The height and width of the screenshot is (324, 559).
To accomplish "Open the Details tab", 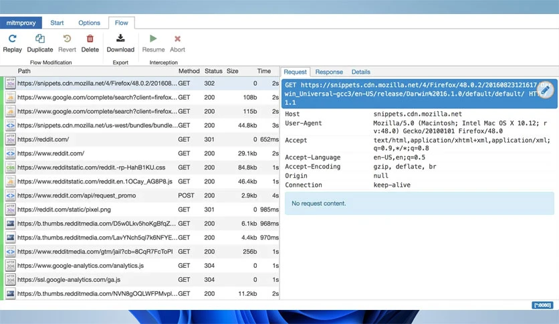I will coord(361,72).
